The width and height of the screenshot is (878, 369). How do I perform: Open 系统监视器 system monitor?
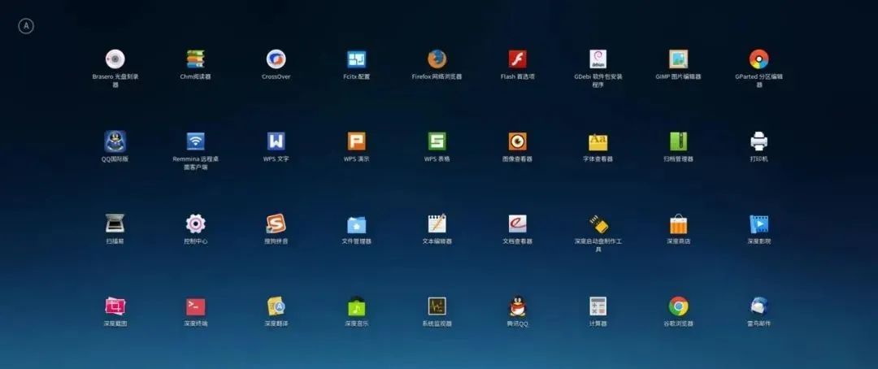[437, 306]
